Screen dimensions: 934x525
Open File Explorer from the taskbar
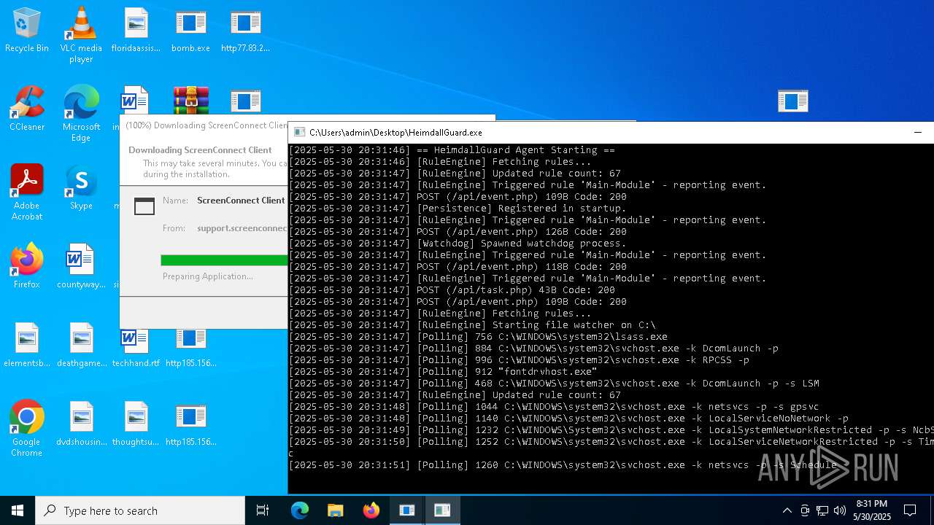click(335, 510)
